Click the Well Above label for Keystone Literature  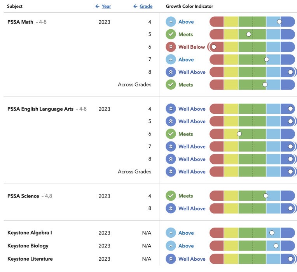192,259
